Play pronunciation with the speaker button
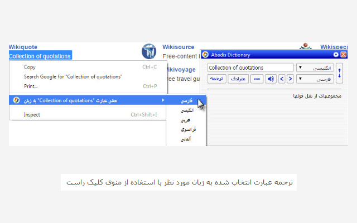The image size is (357, 223). [271, 79]
